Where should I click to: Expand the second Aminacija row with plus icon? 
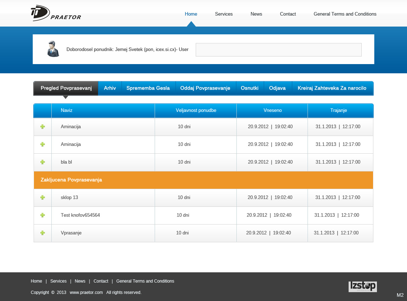42,144
